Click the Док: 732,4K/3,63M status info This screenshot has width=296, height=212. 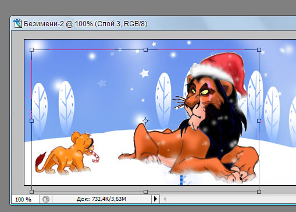[x=101, y=199]
